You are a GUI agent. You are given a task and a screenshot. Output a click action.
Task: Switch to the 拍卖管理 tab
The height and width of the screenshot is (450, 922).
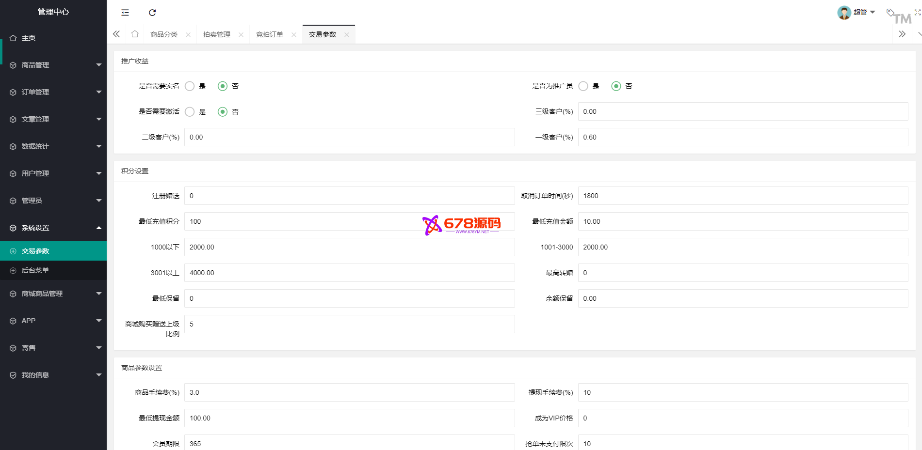tap(217, 35)
